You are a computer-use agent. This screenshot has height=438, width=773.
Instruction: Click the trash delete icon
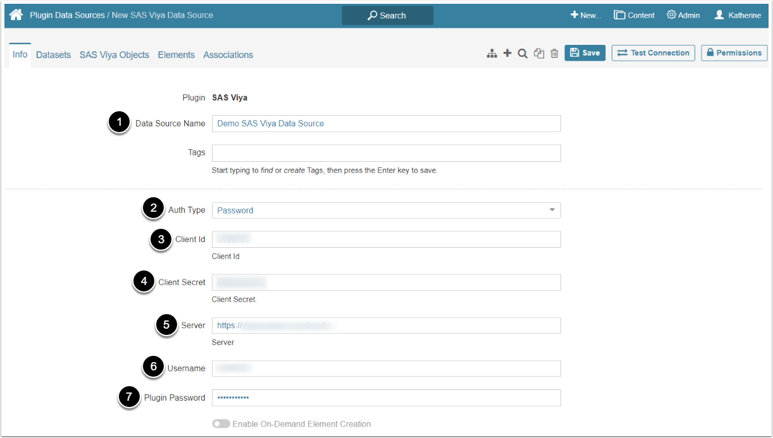(554, 54)
